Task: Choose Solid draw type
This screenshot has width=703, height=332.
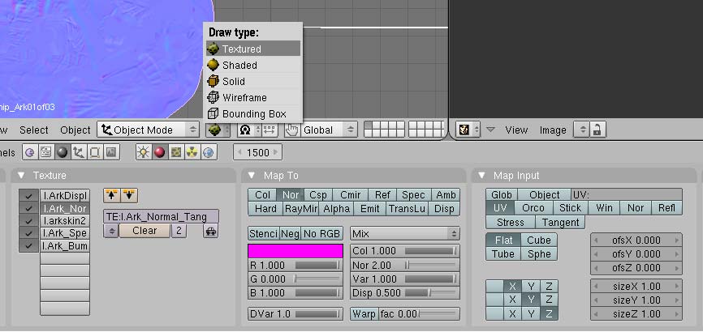Action: coord(253,82)
